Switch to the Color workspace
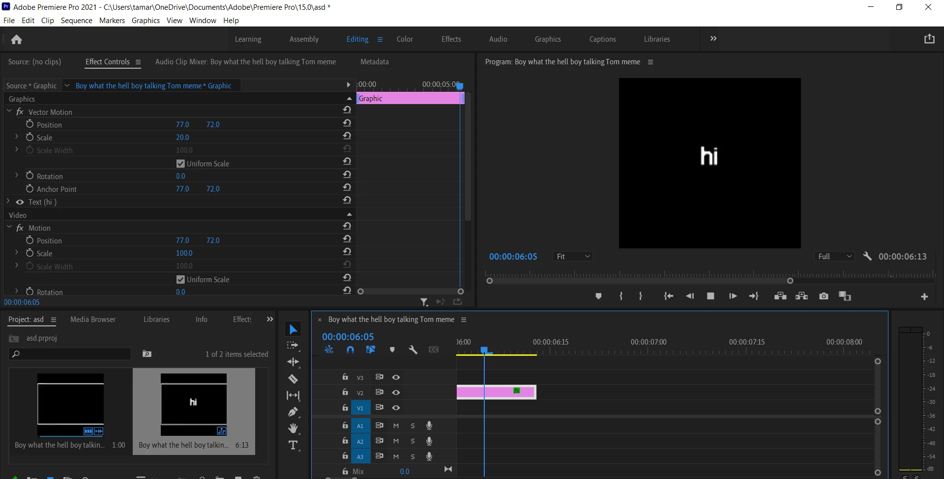Screen dimensions: 944x479 coord(405,39)
